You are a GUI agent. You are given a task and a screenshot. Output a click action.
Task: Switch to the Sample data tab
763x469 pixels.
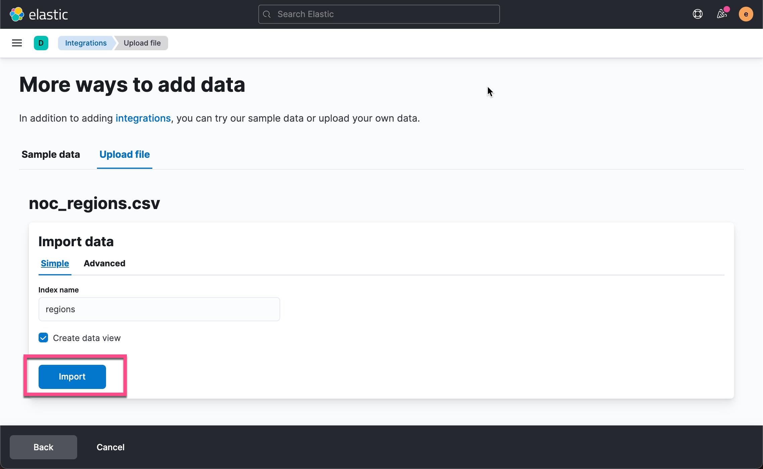pos(51,154)
